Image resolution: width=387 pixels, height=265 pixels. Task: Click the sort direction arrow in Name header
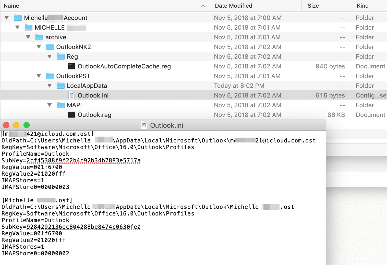[203, 6]
